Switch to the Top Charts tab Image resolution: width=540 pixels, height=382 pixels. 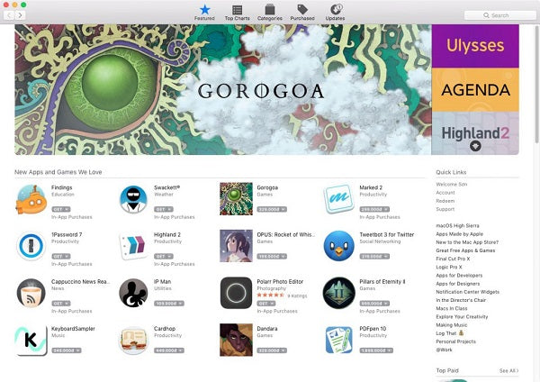click(x=238, y=13)
